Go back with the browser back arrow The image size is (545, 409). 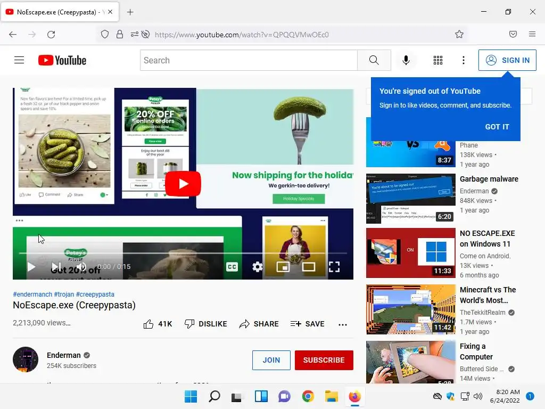tap(13, 35)
